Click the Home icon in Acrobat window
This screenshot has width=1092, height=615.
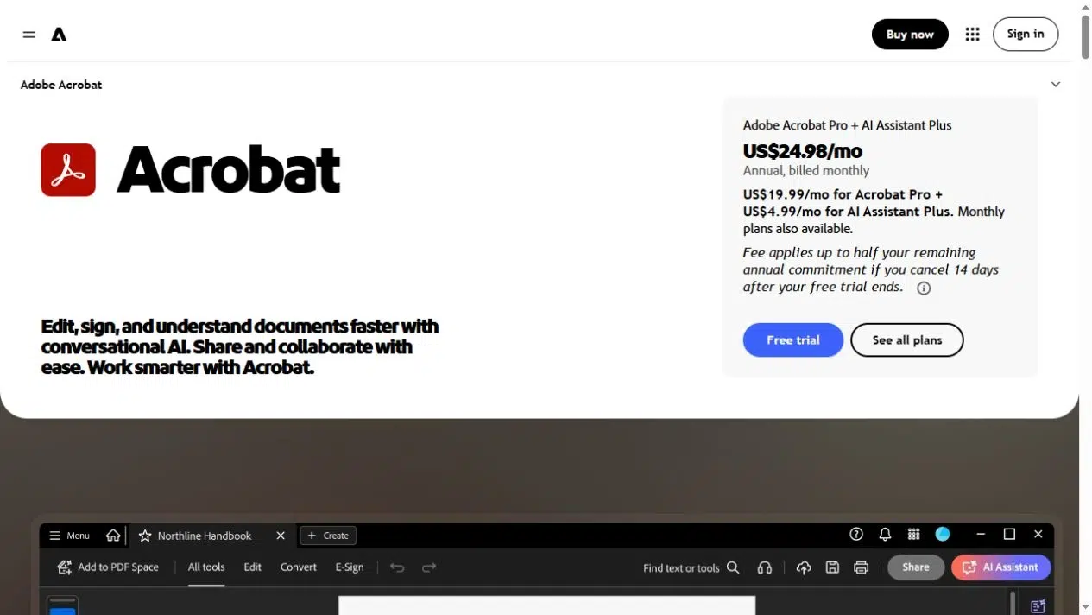(113, 536)
